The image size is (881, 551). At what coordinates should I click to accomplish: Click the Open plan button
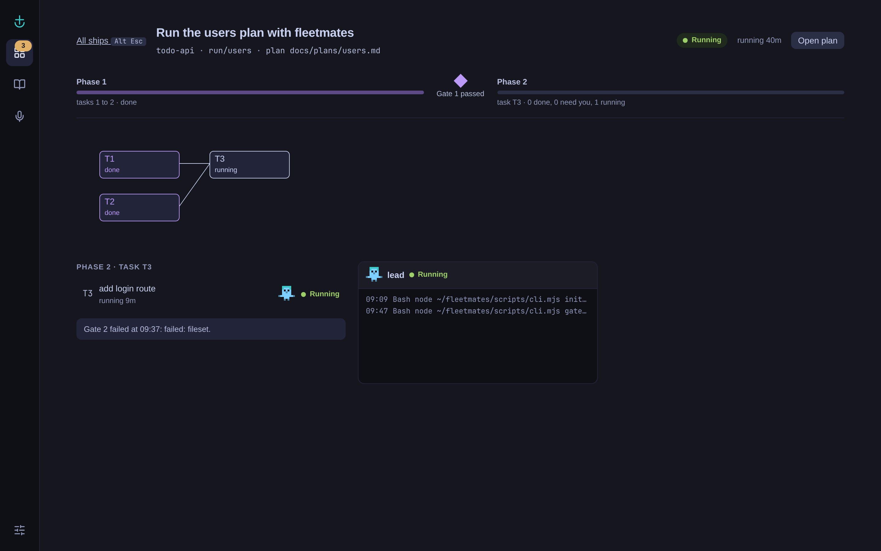[x=818, y=40]
